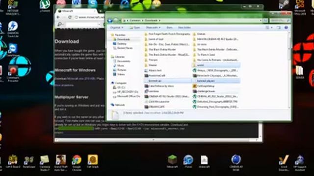Click Burn in the Explorer toolbar
314x176 pixels.
click(169, 27)
